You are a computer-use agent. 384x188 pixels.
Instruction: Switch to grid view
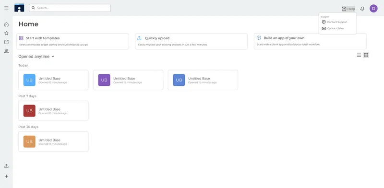point(366,55)
